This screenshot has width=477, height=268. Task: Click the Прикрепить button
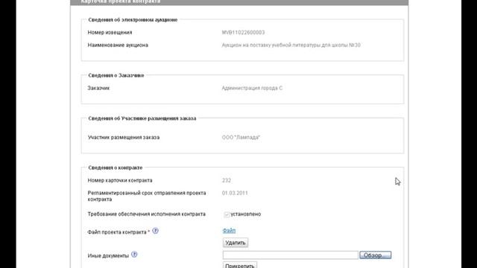coord(240,265)
